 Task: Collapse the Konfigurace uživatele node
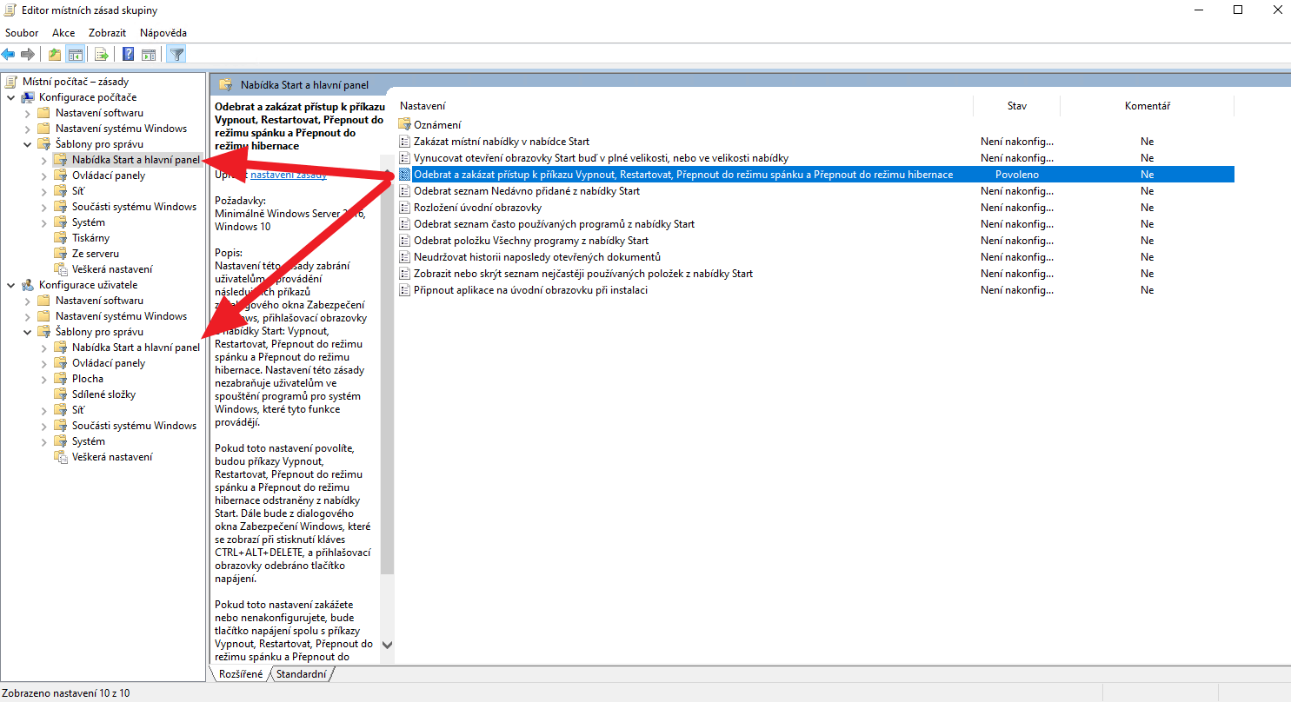[10, 285]
